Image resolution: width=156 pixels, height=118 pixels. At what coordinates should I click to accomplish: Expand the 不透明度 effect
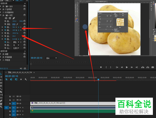(x=1, y=9)
